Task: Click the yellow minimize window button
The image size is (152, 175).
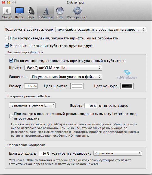Action: point(9,2)
